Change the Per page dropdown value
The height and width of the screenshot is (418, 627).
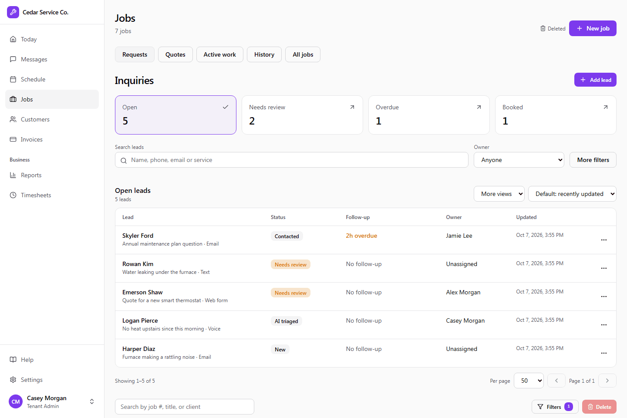(529, 381)
